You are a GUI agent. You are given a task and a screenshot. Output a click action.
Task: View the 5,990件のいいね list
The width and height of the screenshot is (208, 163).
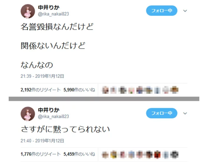point(79,90)
